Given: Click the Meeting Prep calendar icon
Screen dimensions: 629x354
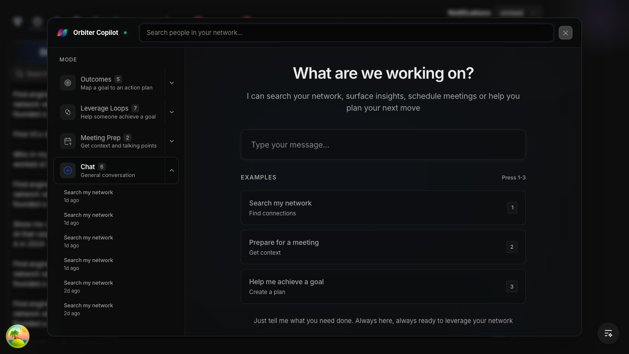Looking at the screenshot, I should tap(68, 142).
